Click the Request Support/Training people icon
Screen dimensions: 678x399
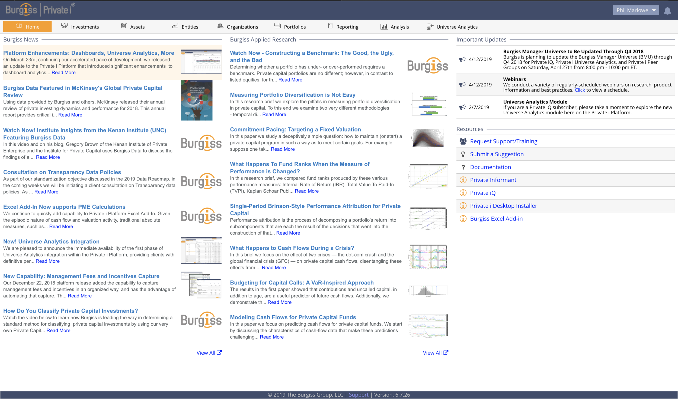point(463,141)
